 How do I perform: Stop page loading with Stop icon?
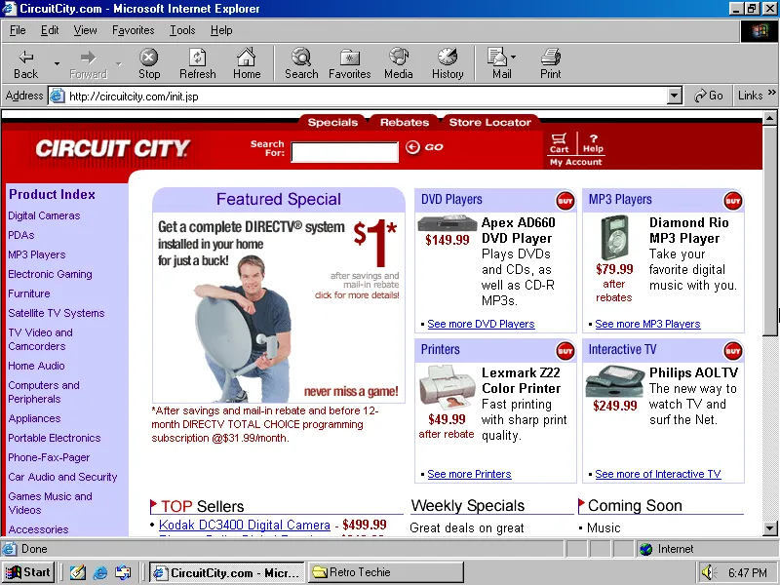(x=149, y=63)
